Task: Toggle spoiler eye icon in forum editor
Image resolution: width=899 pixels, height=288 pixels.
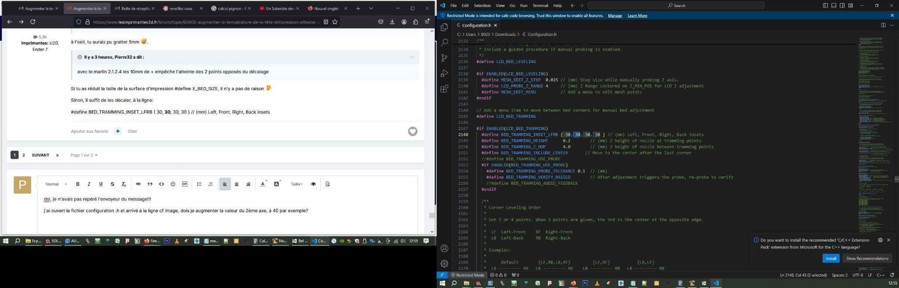Action: 313,184
